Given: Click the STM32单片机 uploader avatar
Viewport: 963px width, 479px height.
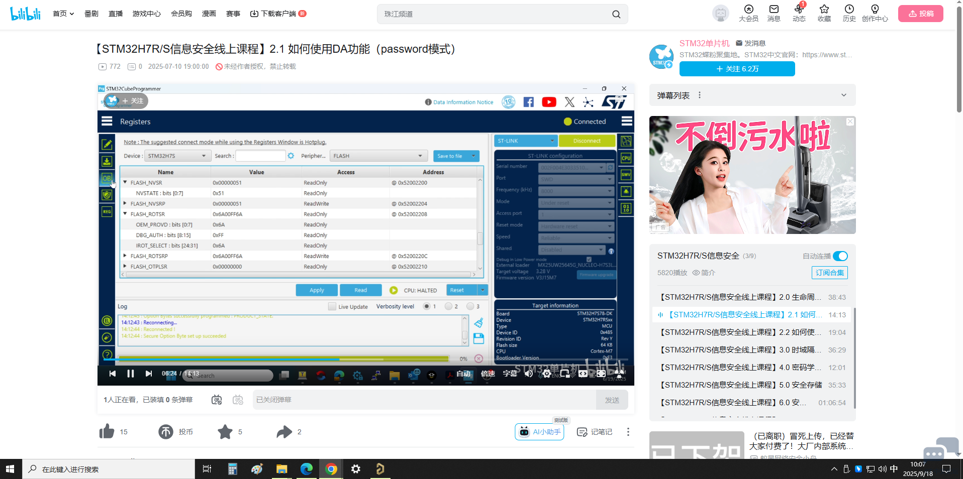Looking at the screenshot, I should pos(661,56).
